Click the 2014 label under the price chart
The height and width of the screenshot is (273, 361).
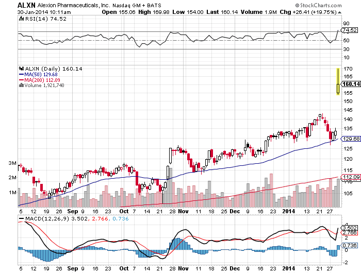click(x=289, y=211)
